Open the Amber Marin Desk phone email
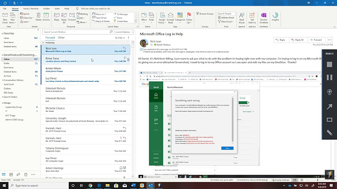The width and height of the screenshot is (337, 189). (x=86, y=70)
